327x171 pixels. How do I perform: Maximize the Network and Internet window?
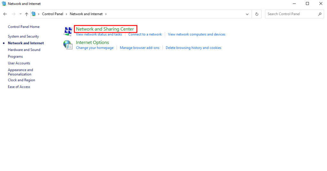(308, 4)
